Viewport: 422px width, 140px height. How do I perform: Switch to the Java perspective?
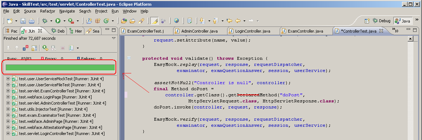point(403,21)
